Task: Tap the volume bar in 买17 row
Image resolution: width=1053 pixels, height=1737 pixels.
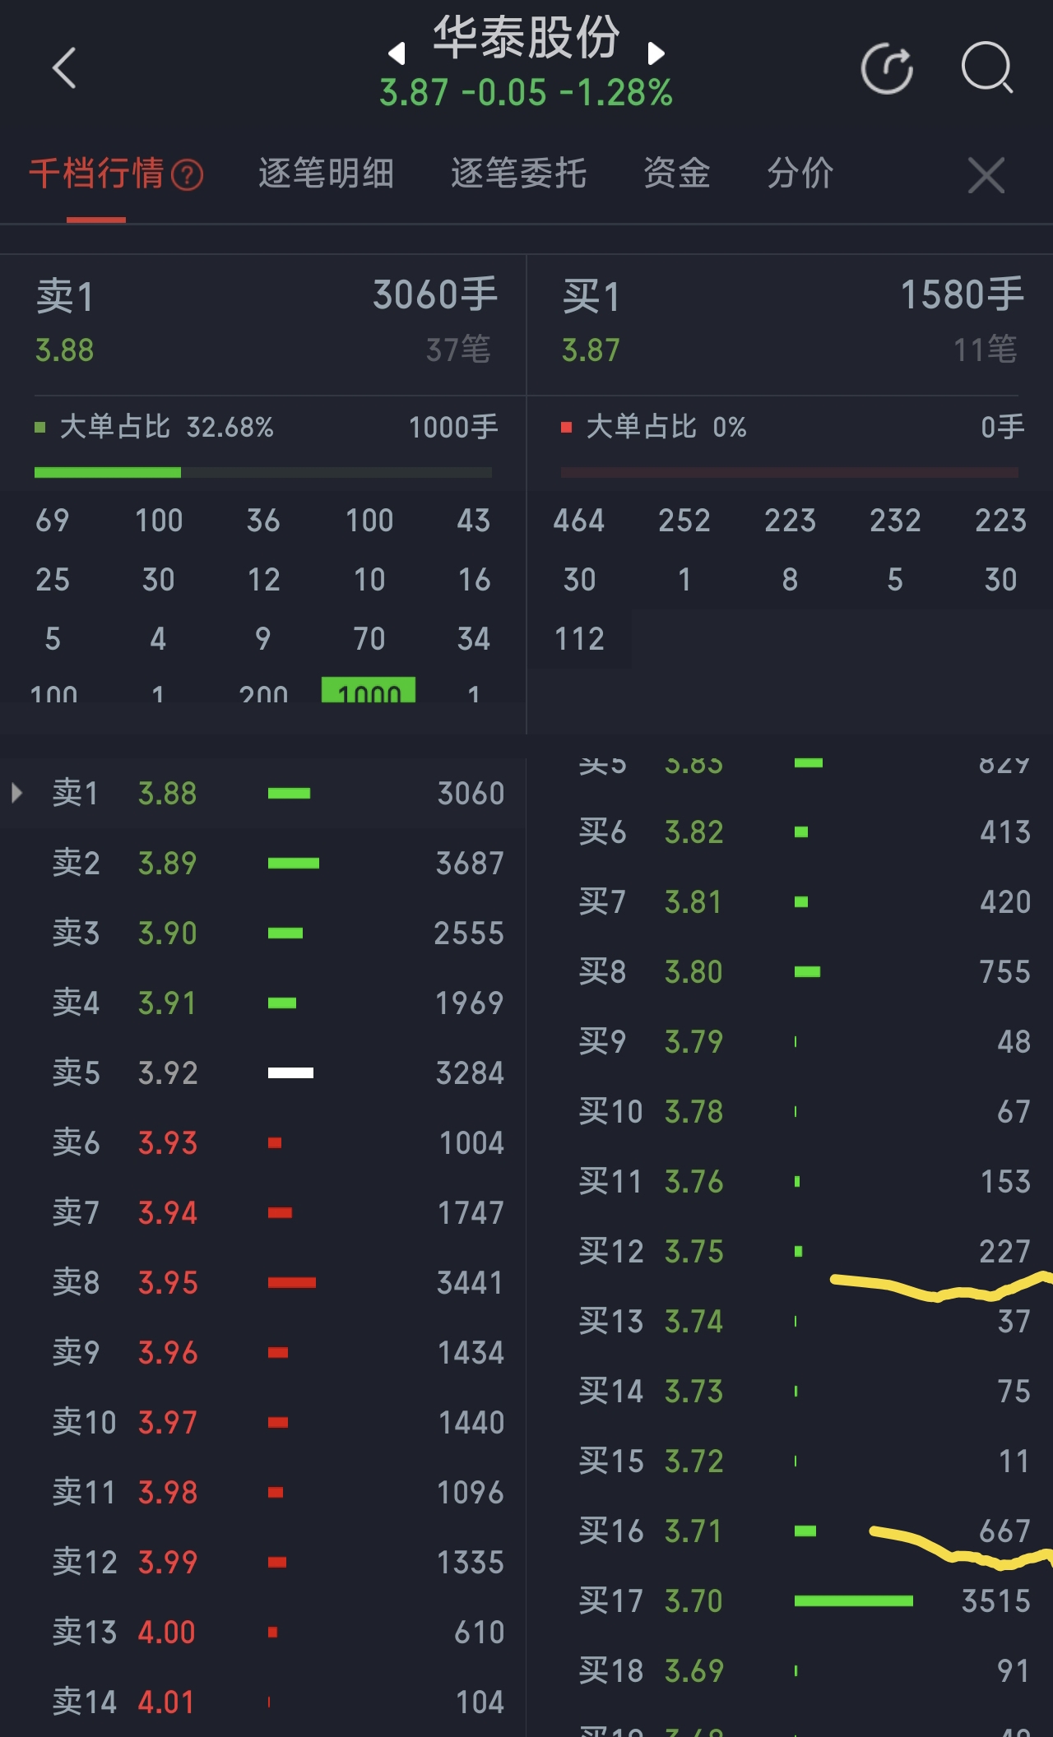Action: [x=854, y=1600]
